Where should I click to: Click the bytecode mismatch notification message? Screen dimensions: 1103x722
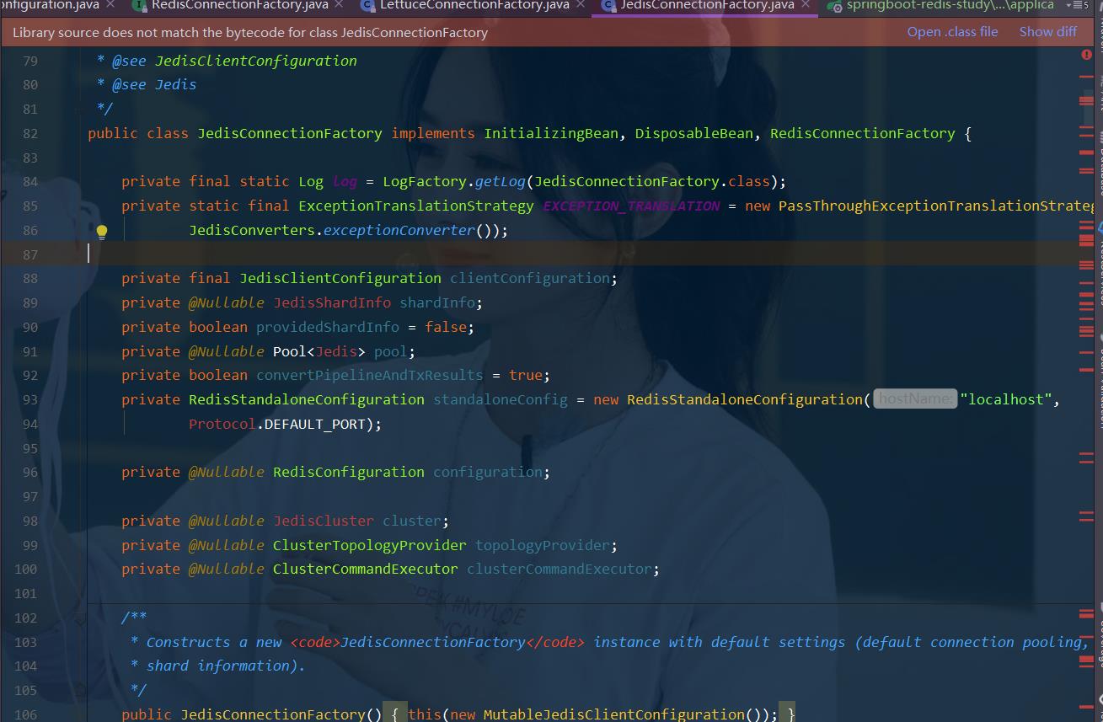pyautogui.click(x=250, y=33)
